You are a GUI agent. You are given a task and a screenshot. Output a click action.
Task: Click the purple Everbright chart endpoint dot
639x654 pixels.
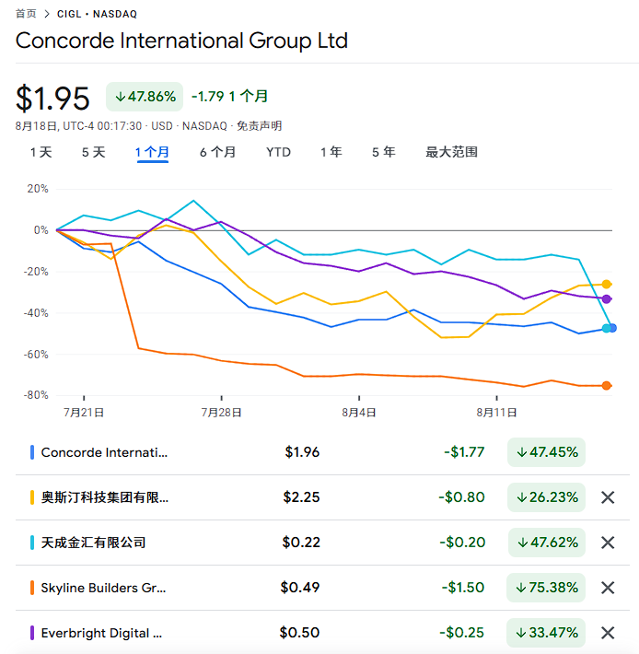click(607, 298)
